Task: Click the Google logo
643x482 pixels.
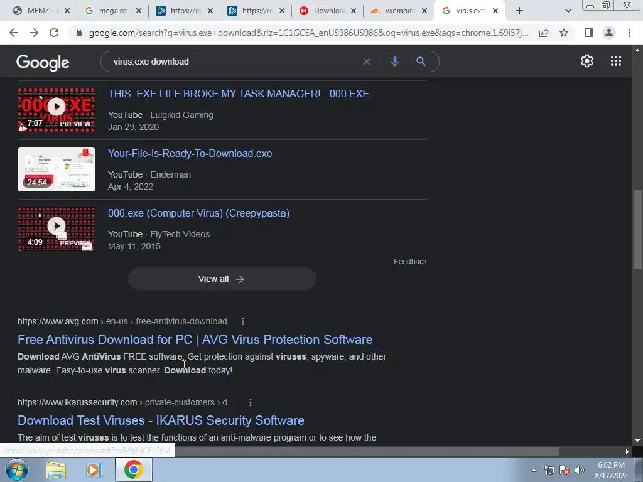Action: pyautogui.click(x=43, y=62)
